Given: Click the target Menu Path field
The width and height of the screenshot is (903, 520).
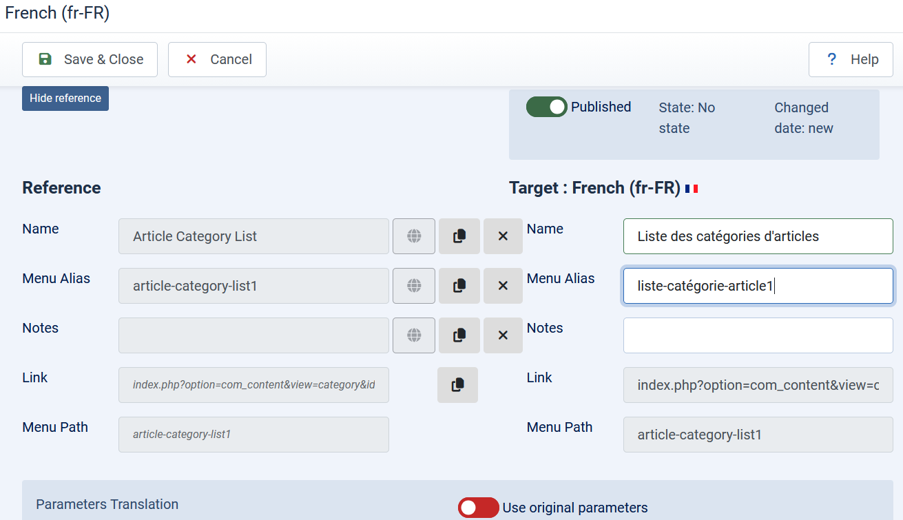Looking at the screenshot, I should tap(758, 435).
